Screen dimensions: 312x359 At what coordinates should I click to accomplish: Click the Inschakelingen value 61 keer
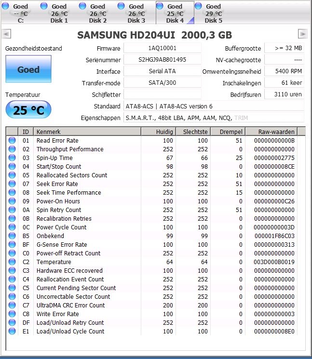285,83
